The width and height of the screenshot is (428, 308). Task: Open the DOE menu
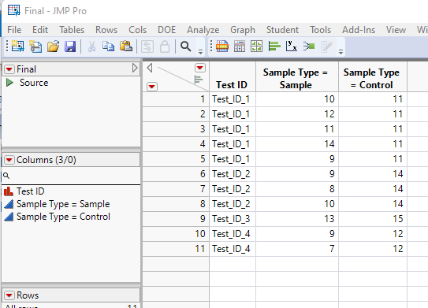(x=167, y=30)
